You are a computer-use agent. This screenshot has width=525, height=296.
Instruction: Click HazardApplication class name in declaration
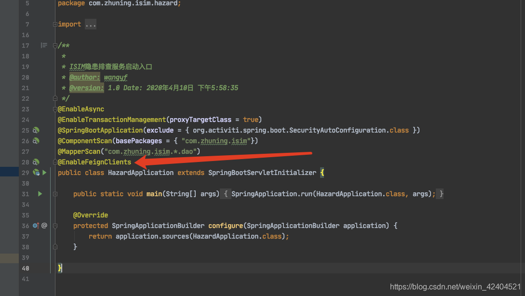(141, 173)
